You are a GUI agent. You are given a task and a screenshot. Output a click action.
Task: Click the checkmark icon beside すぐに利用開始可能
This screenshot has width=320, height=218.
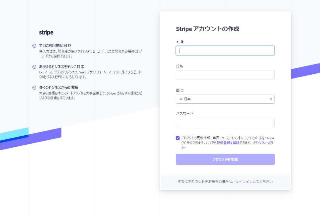(34, 46)
